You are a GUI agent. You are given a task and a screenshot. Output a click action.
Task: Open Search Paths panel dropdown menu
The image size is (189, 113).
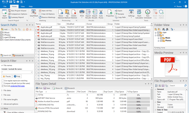point(27,25)
